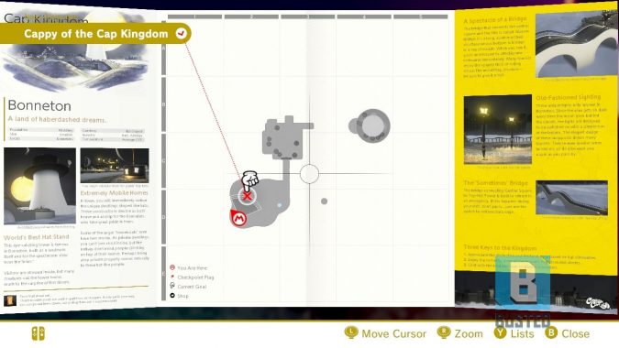The image size is (619, 348).
Task: Click the Current Goal legend entry
Action: click(x=188, y=286)
